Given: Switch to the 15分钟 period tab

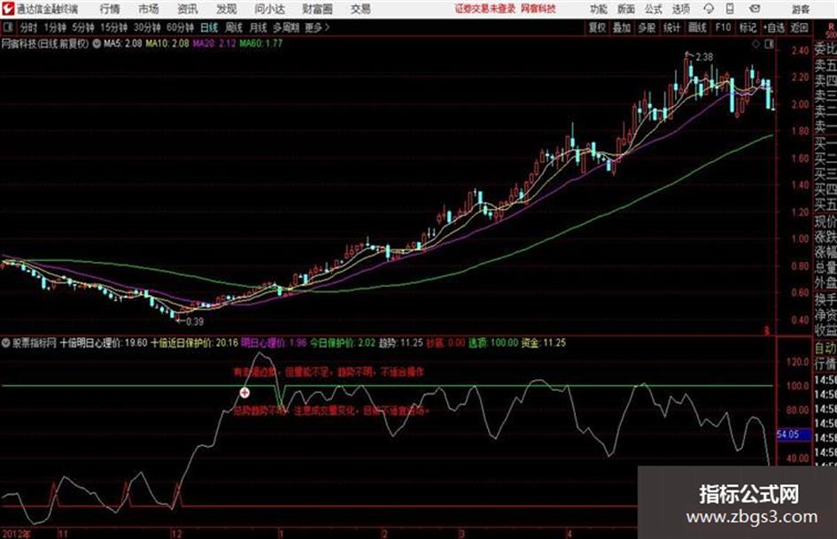Looking at the screenshot, I should [x=114, y=27].
